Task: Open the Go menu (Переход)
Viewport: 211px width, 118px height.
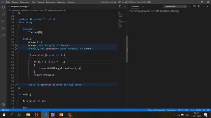Action: pos(40,2)
